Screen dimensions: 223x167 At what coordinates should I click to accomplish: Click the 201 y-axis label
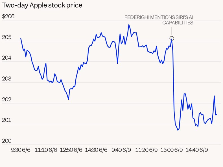6,121
